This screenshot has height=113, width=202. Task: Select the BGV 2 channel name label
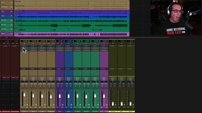point(130,112)
